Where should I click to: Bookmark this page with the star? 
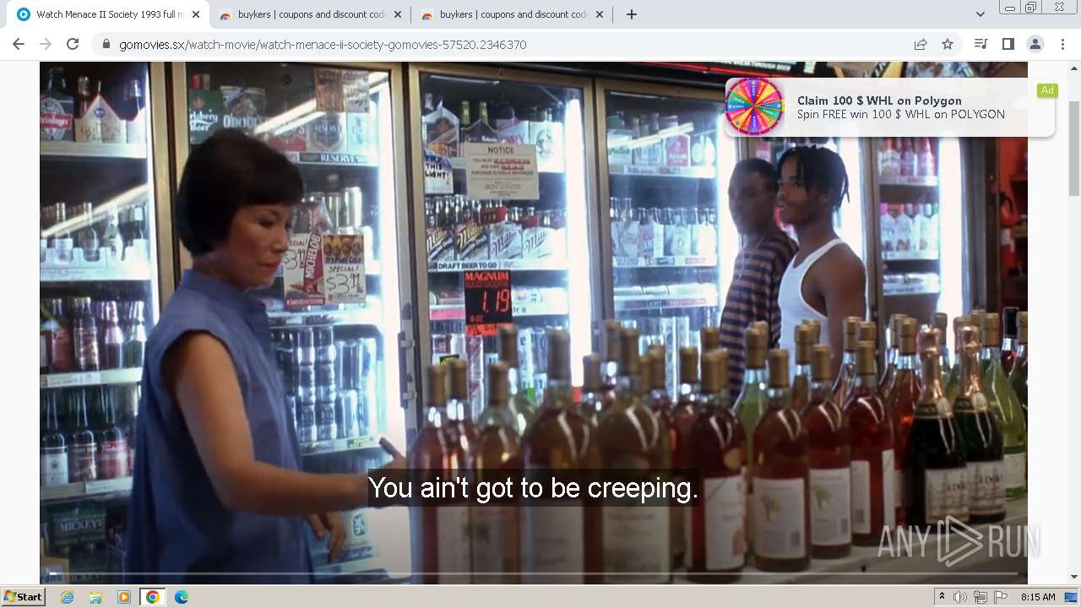(948, 44)
